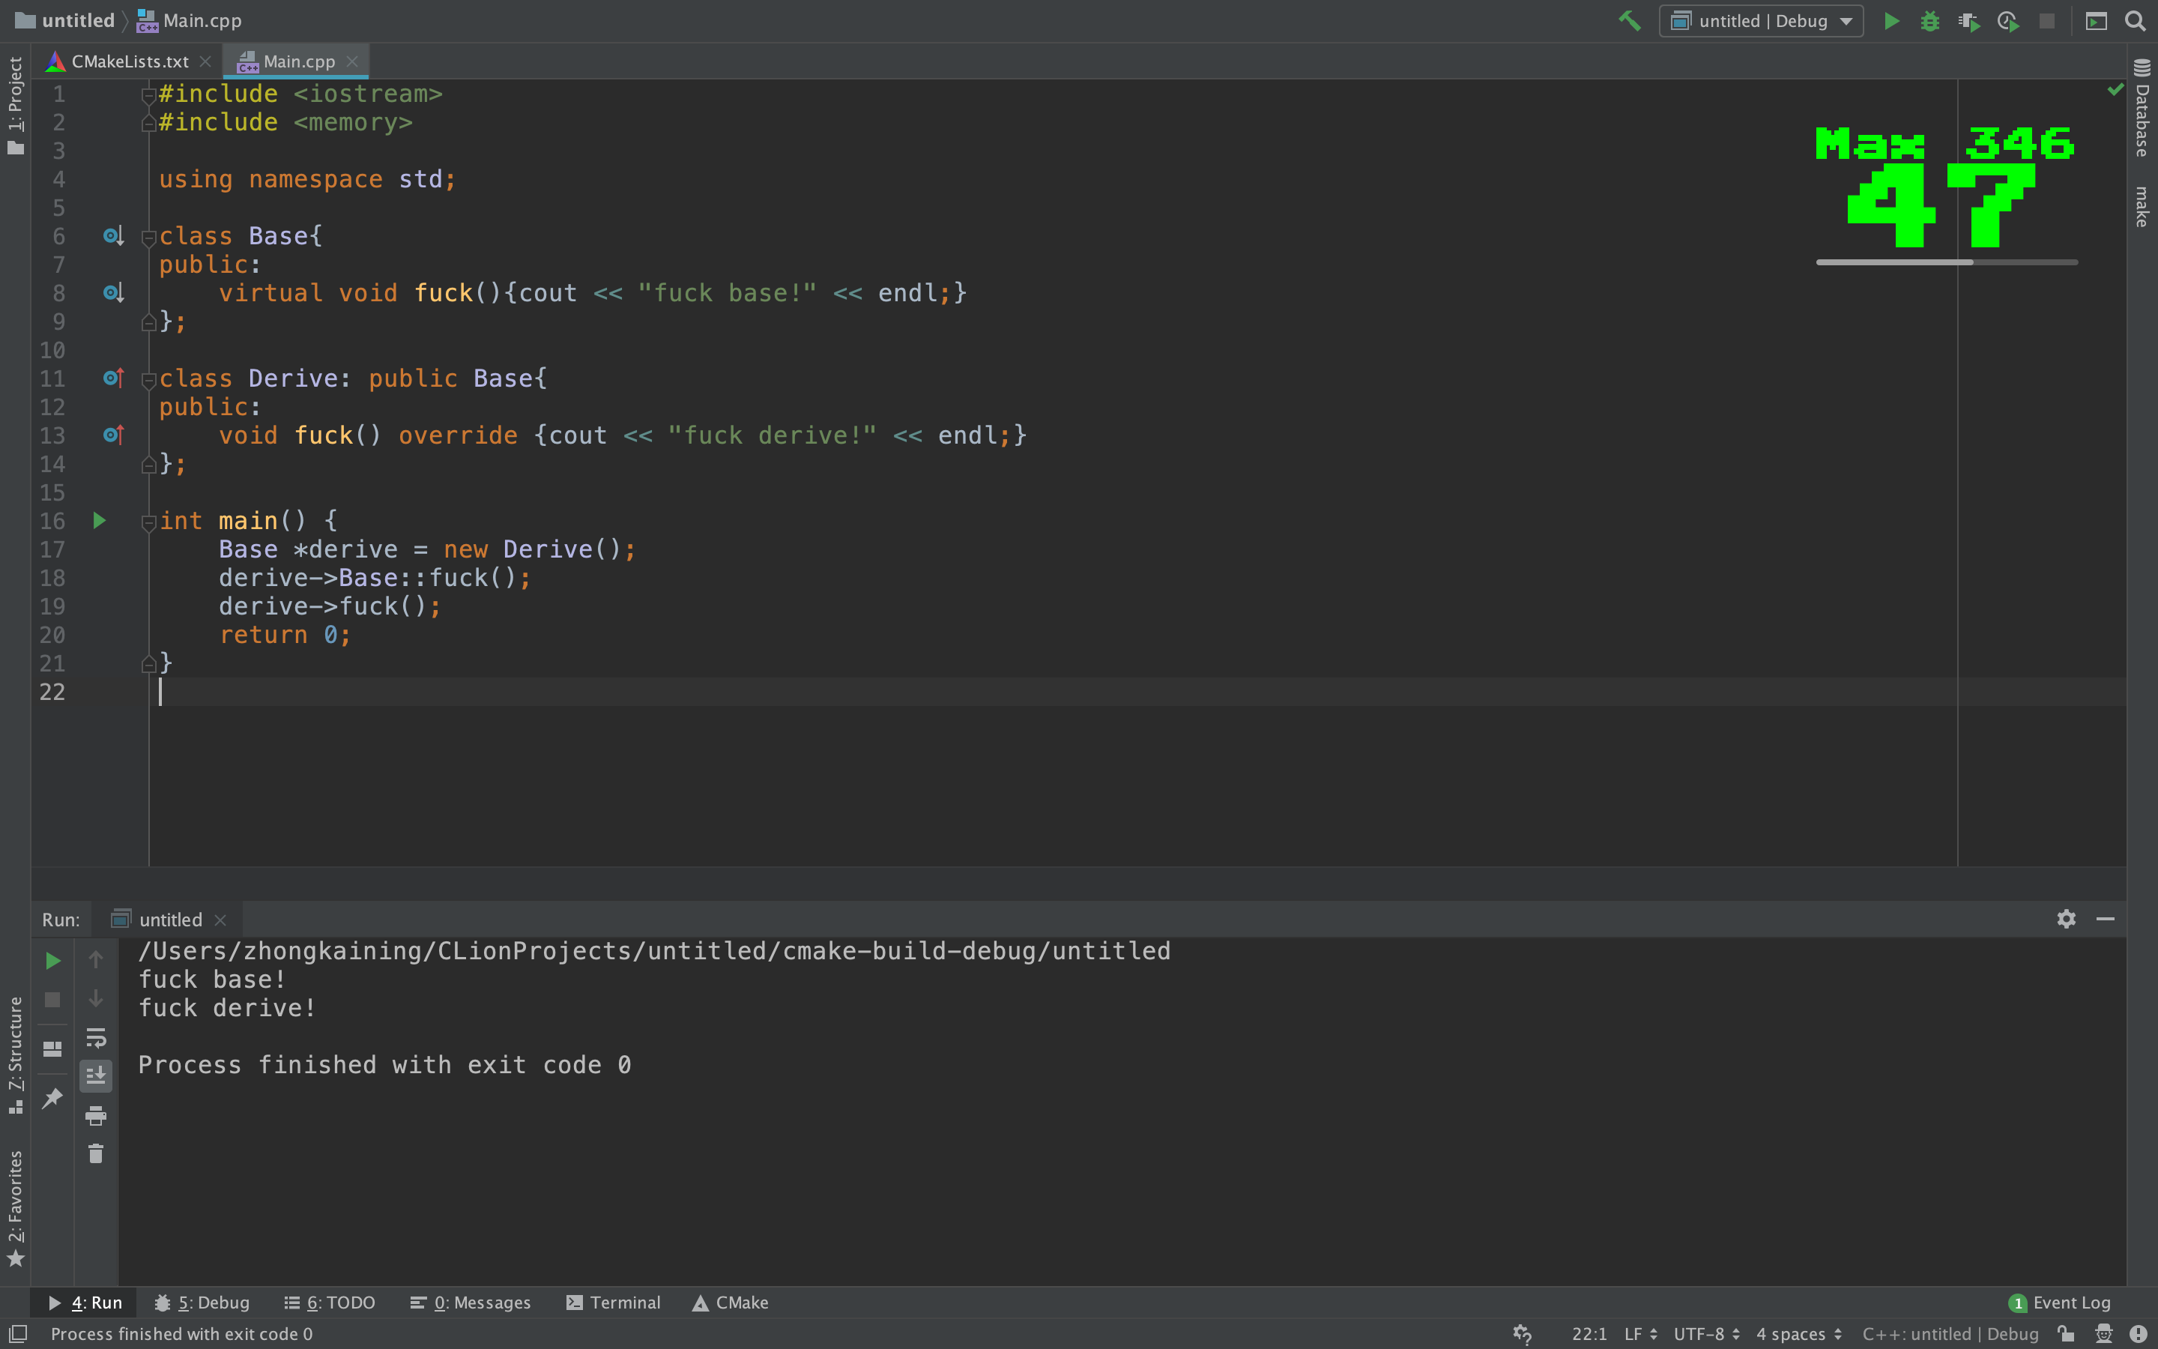Hide the Run panel with the minimize dash
Screen dimensions: 2158x1349
tap(2106, 919)
